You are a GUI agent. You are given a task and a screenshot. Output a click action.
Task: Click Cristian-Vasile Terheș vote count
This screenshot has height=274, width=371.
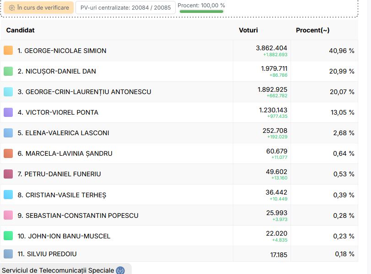[x=276, y=192]
